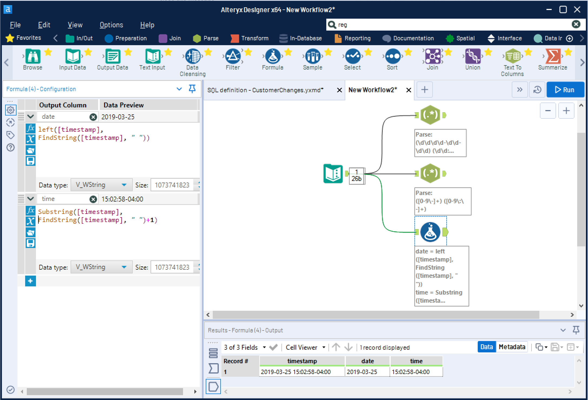Select the Data Cleansing tool icon

[192, 57]
